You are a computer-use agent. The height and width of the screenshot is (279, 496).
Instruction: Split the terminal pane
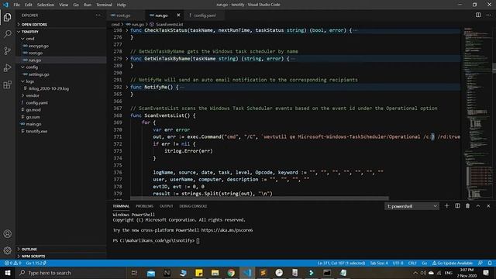click(x=457, y=206)
